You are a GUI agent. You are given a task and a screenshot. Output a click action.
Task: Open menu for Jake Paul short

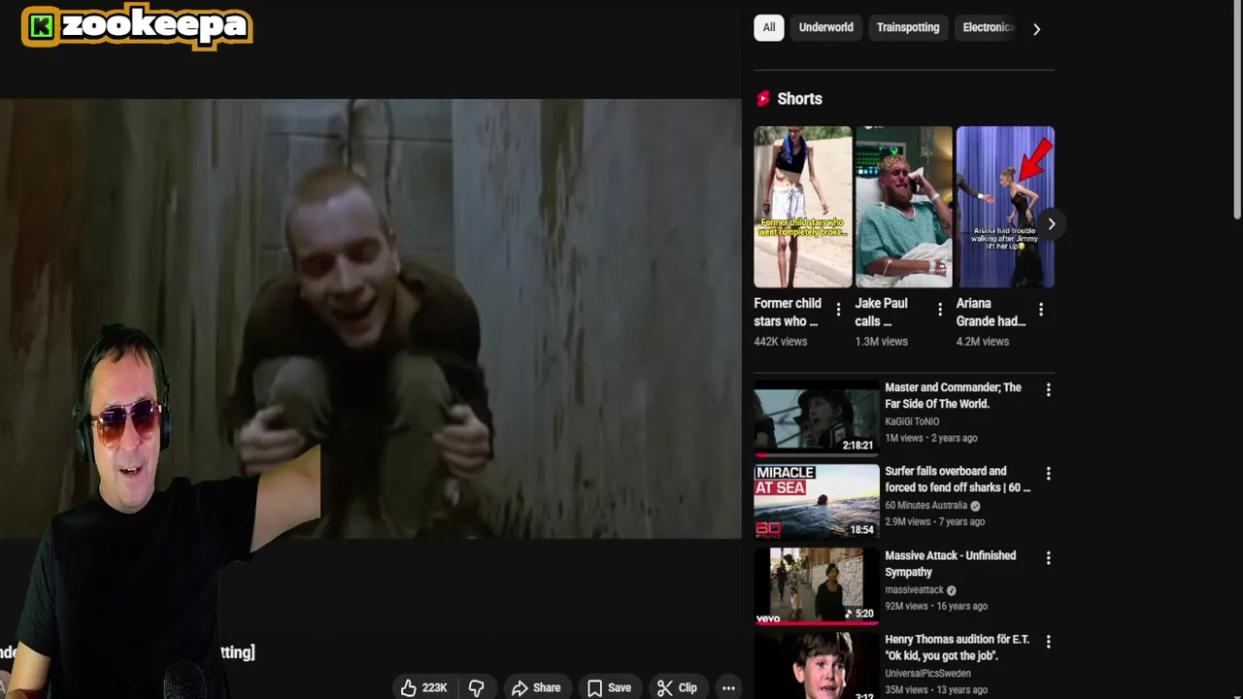coord(939,310)
